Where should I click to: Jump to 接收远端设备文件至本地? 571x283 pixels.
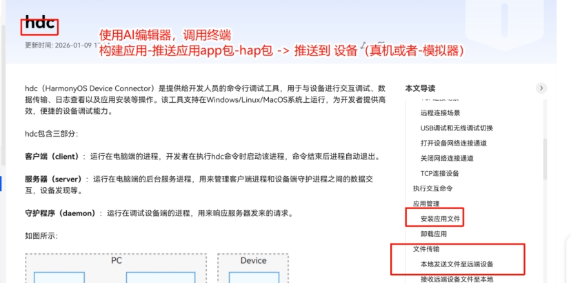click(457, 279)
